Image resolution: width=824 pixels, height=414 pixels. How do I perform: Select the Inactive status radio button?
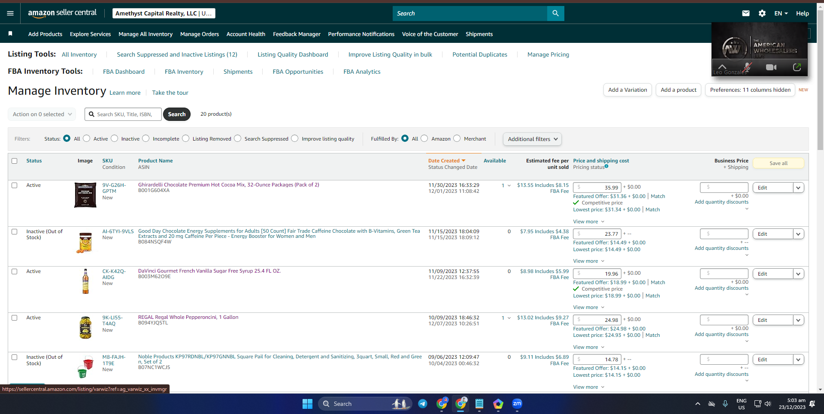(x=114, y=138)
